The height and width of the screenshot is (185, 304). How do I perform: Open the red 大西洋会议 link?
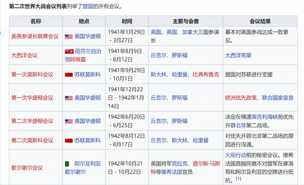pos(24,55)
